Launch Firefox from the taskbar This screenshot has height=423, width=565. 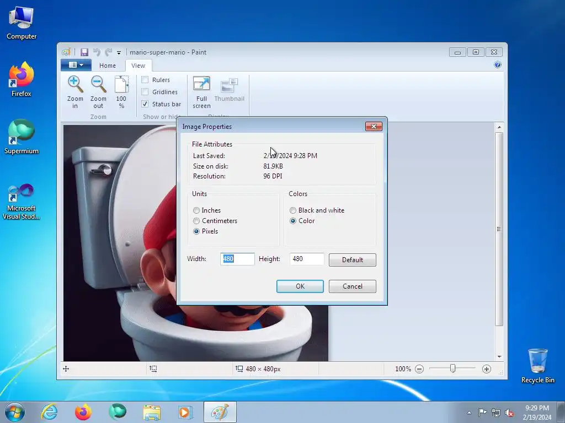click(83, 412)
